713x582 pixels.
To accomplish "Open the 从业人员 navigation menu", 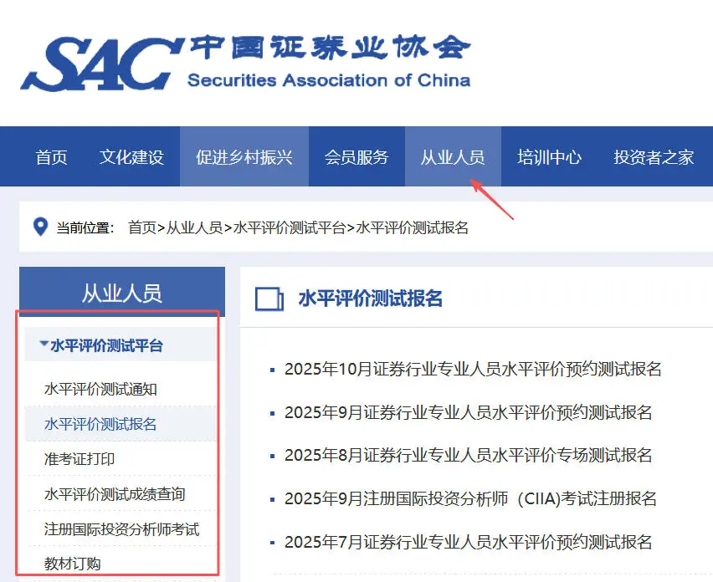I will pyautogui.click(x=453, y=156).
